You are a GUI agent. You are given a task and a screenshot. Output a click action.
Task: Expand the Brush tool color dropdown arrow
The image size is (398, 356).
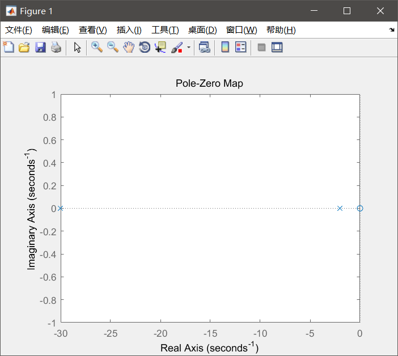189,48
